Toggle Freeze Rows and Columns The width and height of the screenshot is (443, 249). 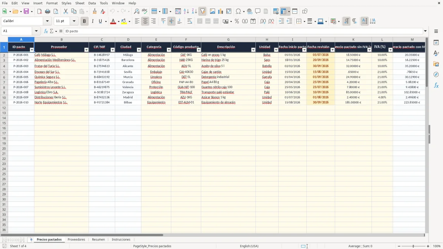[284, 11]
